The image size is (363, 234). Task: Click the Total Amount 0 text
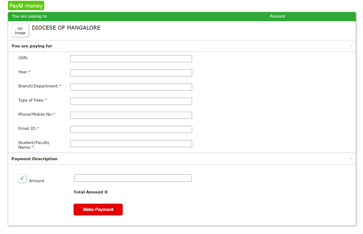coord(91,192)
